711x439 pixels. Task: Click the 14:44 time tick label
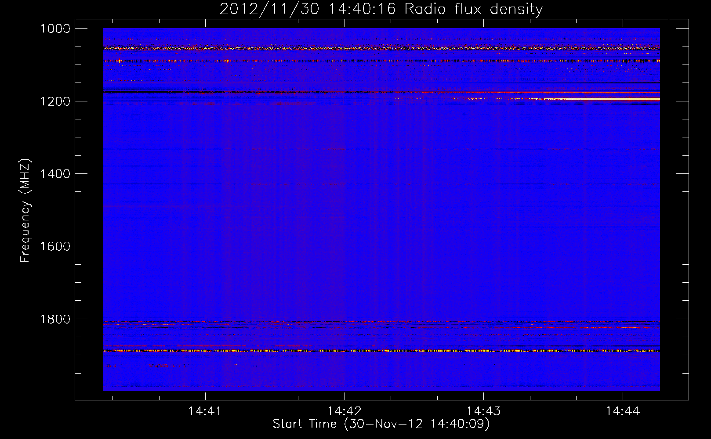coord(623,411)
